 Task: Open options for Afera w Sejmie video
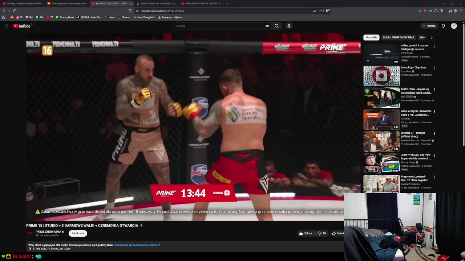pyautogui.click(x=434, y=112)
